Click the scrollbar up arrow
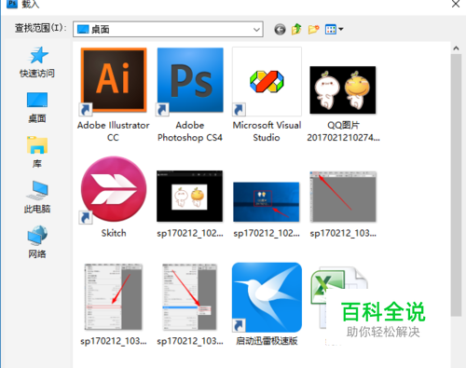Image resolution: width=466 pixels, height=368 pixels. (x=456, y=48)
